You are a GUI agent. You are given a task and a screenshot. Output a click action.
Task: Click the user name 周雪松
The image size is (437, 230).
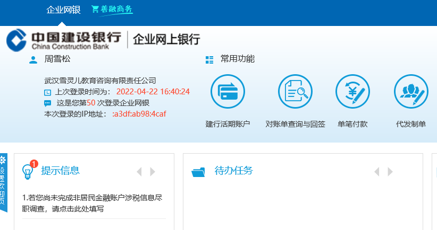pos(57,59)
